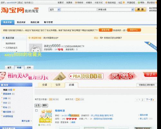This screenshot has height=129, width=161.
Task: Open 站内信(1) messages link
Action: pos(29,3)
